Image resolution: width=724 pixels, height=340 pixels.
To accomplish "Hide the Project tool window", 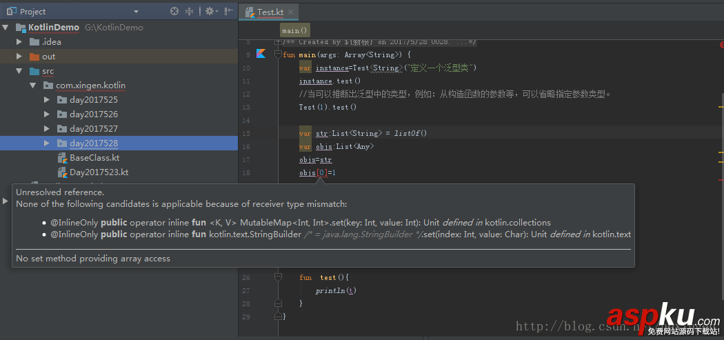I will tap(228, 12).
